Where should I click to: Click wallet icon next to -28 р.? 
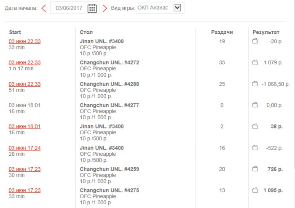point(255,41)
